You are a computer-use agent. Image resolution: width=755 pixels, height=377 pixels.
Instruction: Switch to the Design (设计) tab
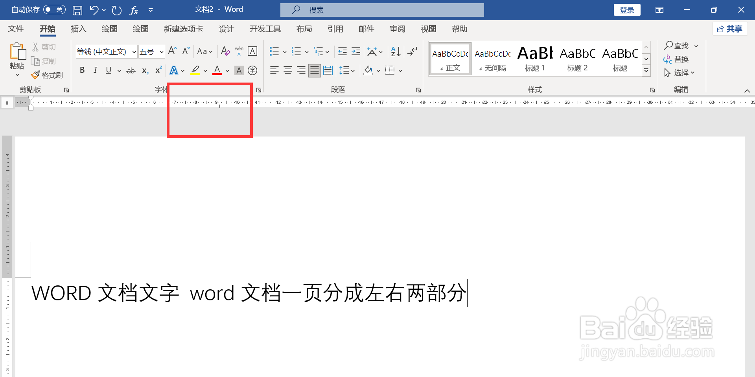click(226, 29)
